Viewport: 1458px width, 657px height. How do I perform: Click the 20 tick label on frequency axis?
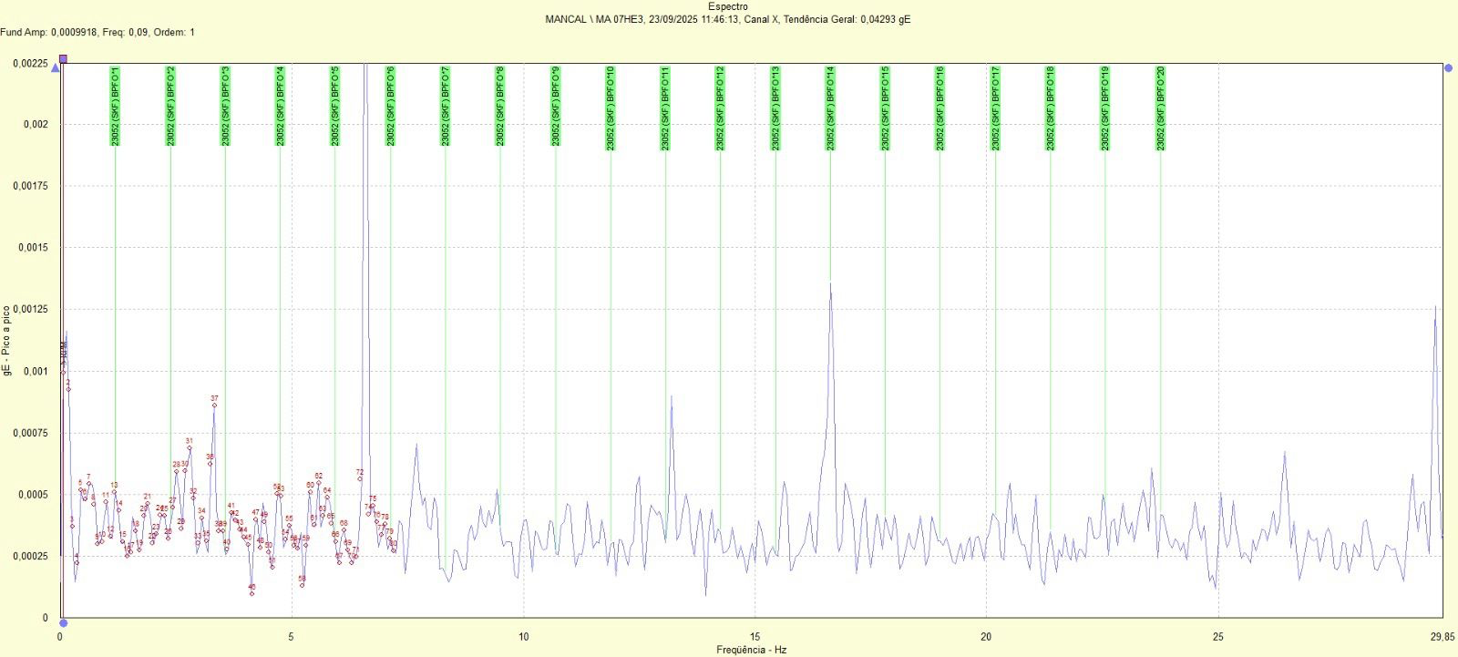987,637
